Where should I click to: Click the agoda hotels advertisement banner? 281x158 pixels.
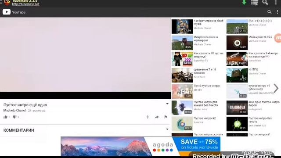[x=140, y=146]
